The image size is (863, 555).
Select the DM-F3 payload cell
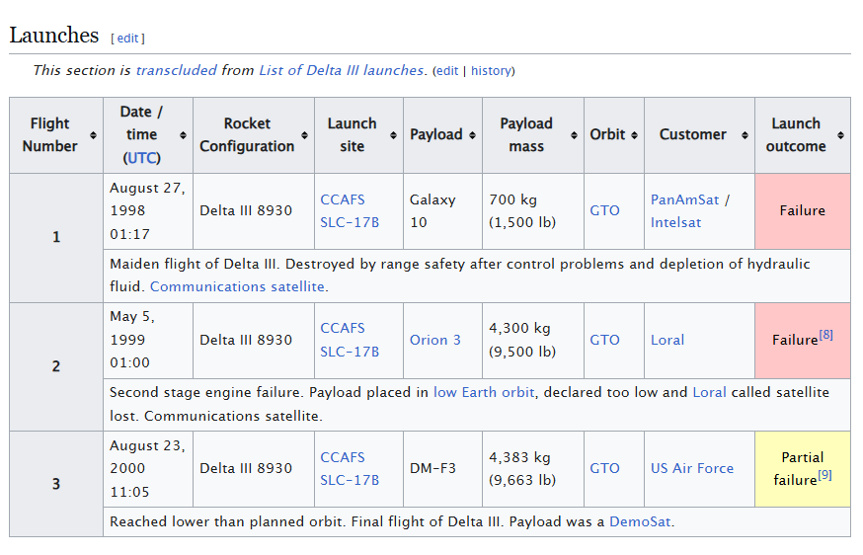[x=442, y=468]
